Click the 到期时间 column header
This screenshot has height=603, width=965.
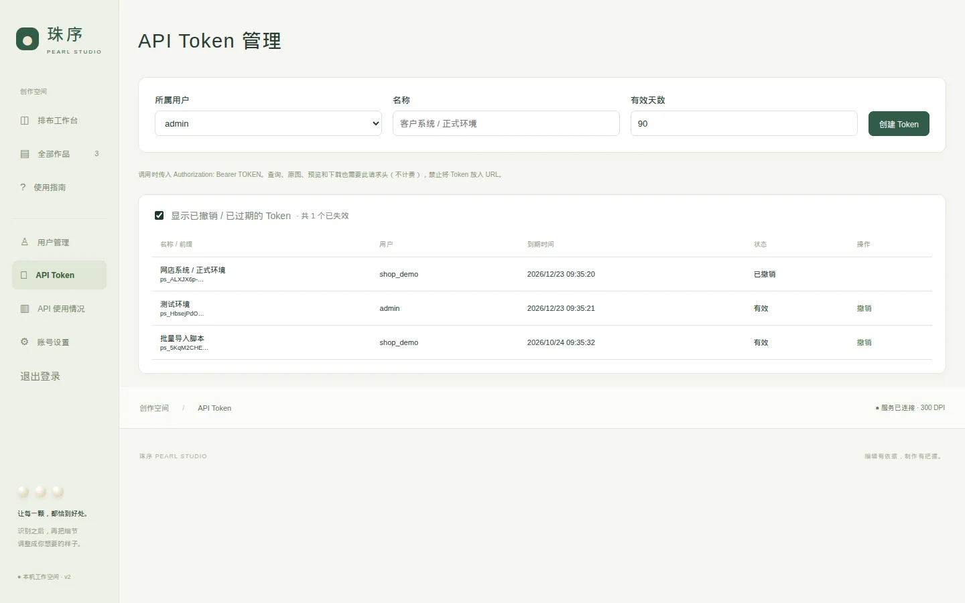540,244
